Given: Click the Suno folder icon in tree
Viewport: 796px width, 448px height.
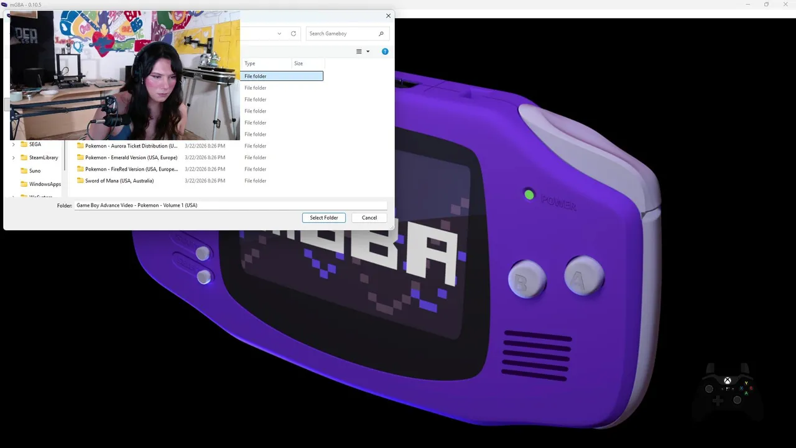Looking at the screenshot, I should [x=24, y=171].
